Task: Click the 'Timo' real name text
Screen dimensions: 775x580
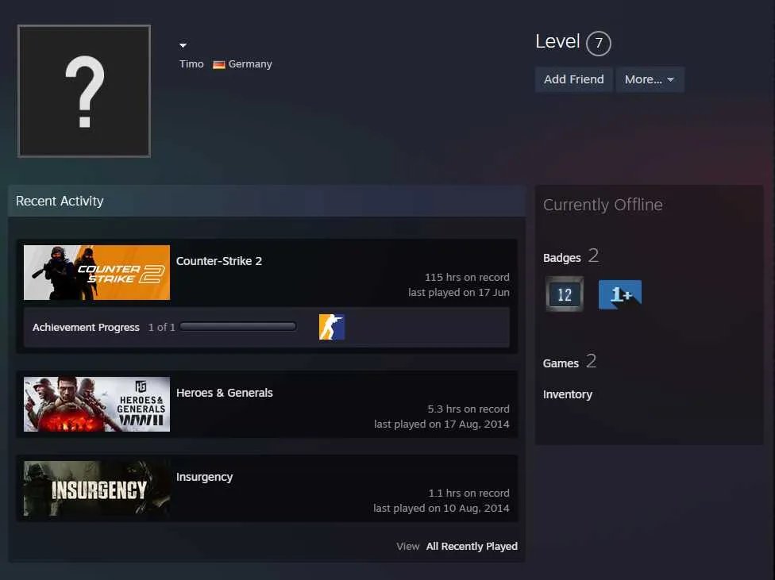Action: (x=192, y=64)
